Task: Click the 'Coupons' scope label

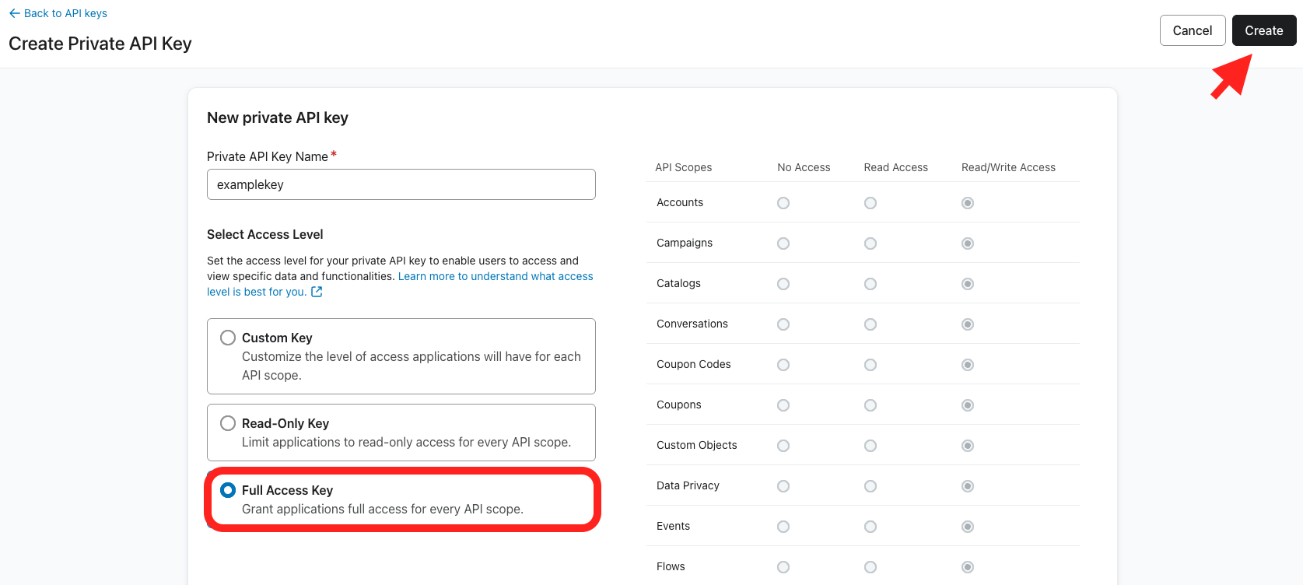Action: (679, 405)
